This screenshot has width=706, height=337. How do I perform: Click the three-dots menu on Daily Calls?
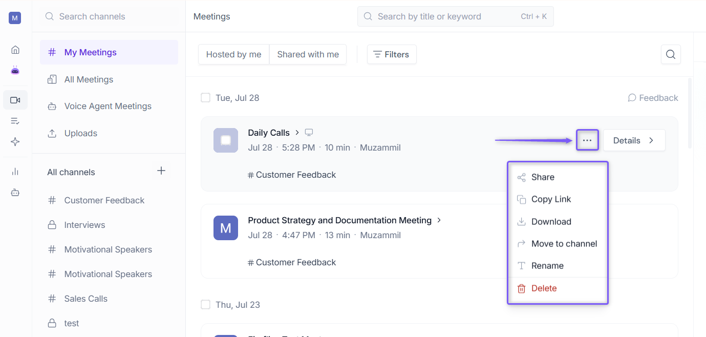[587, 140]
